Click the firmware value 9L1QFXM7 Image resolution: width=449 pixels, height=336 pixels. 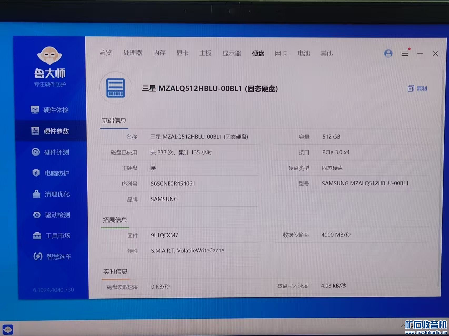coord(164,235)
